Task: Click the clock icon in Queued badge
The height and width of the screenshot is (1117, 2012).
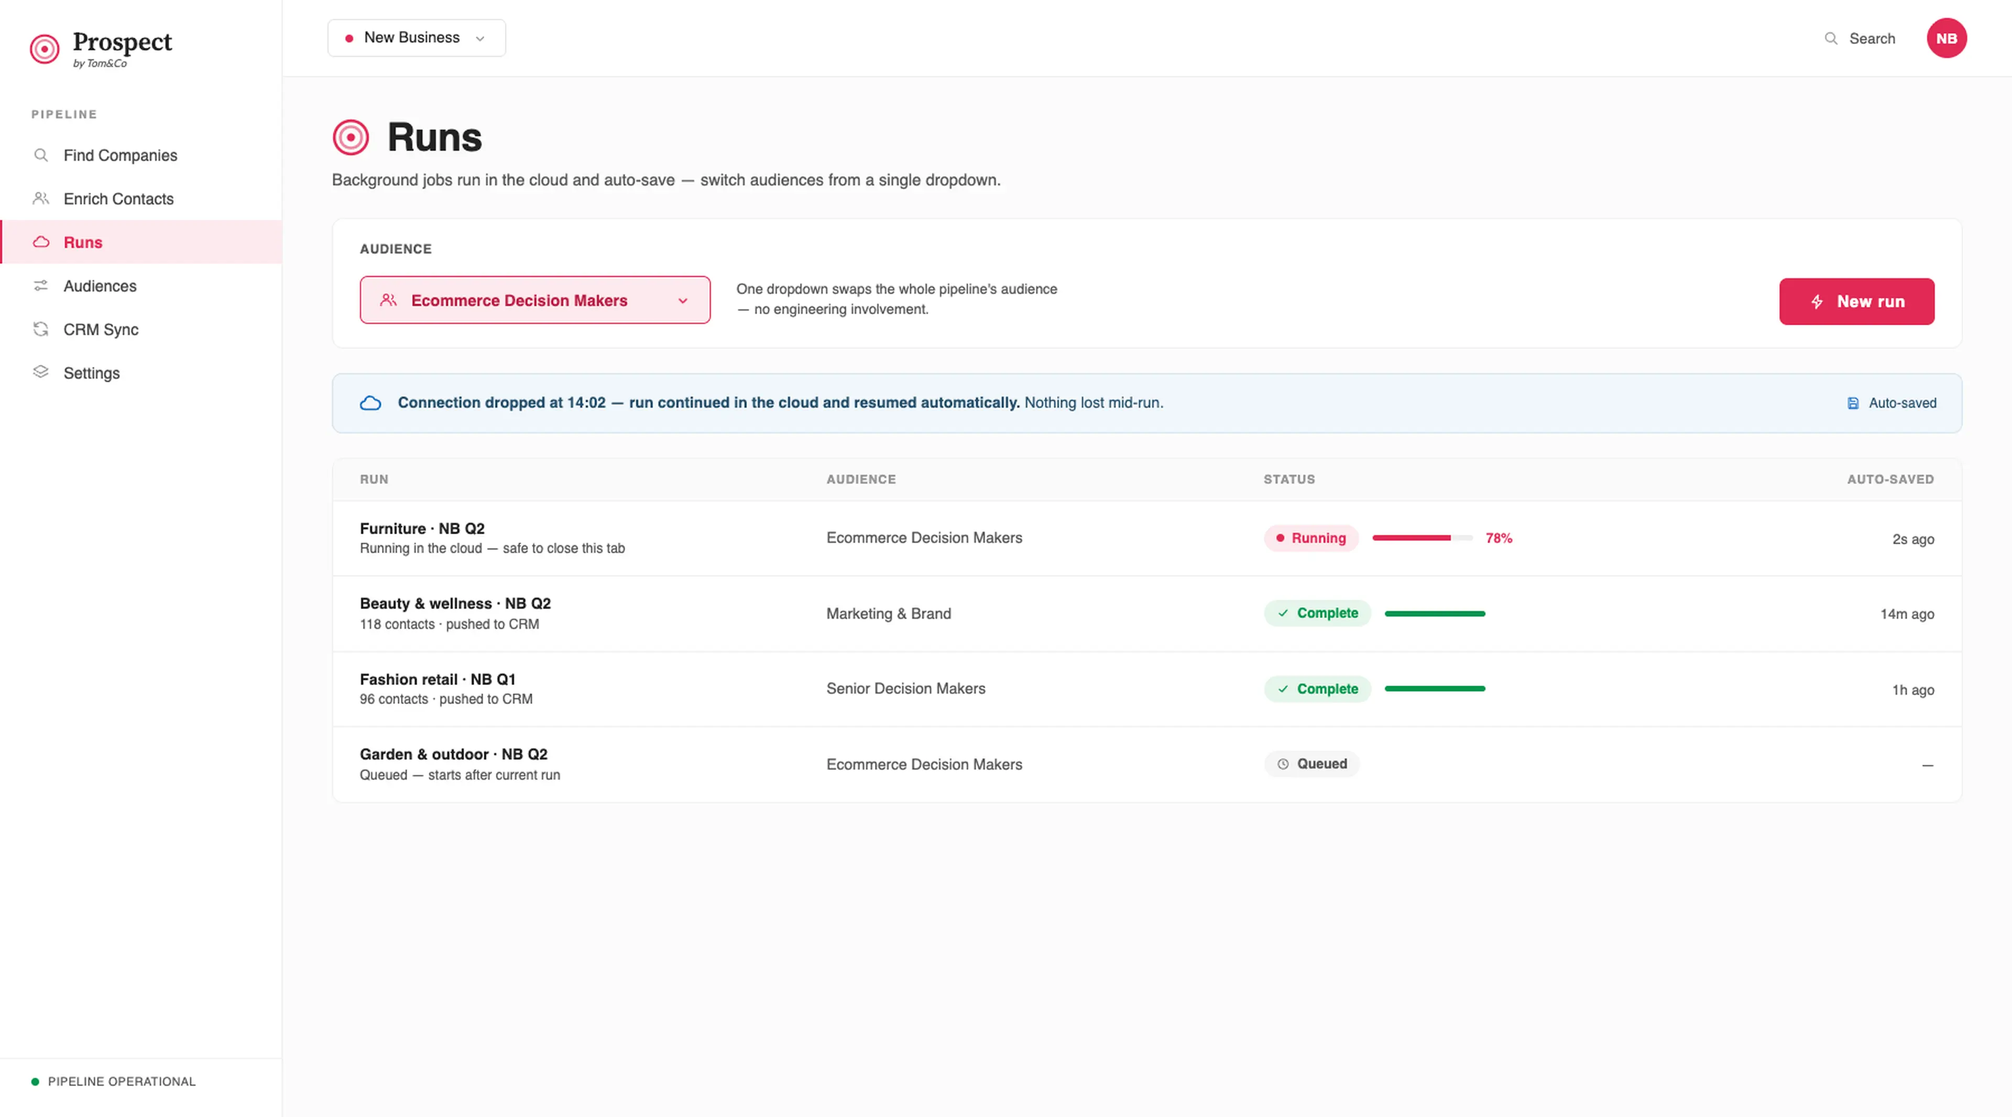Action: click(x=1283, y=764)
